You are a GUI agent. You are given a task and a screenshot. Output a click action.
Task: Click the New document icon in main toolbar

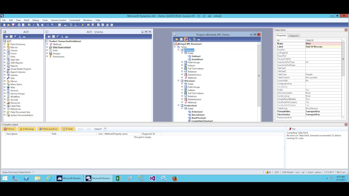[4, 25]
